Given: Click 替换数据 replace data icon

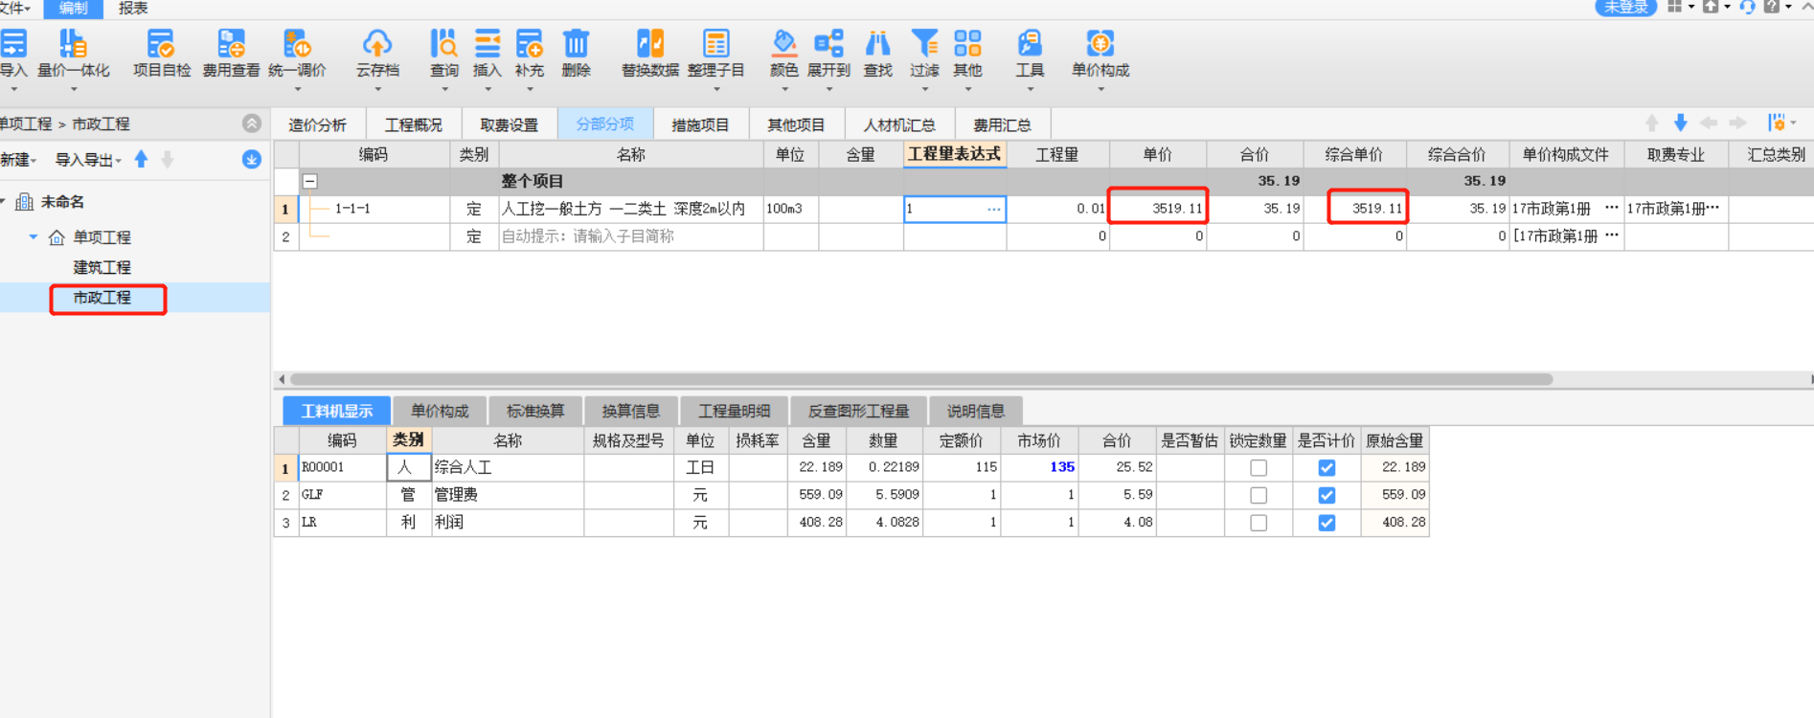Looking at the screenshot, I should (650, 44).
